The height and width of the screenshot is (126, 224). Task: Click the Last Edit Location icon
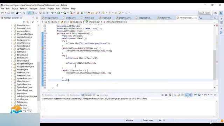pyautogui.click(x=116, y=13)
